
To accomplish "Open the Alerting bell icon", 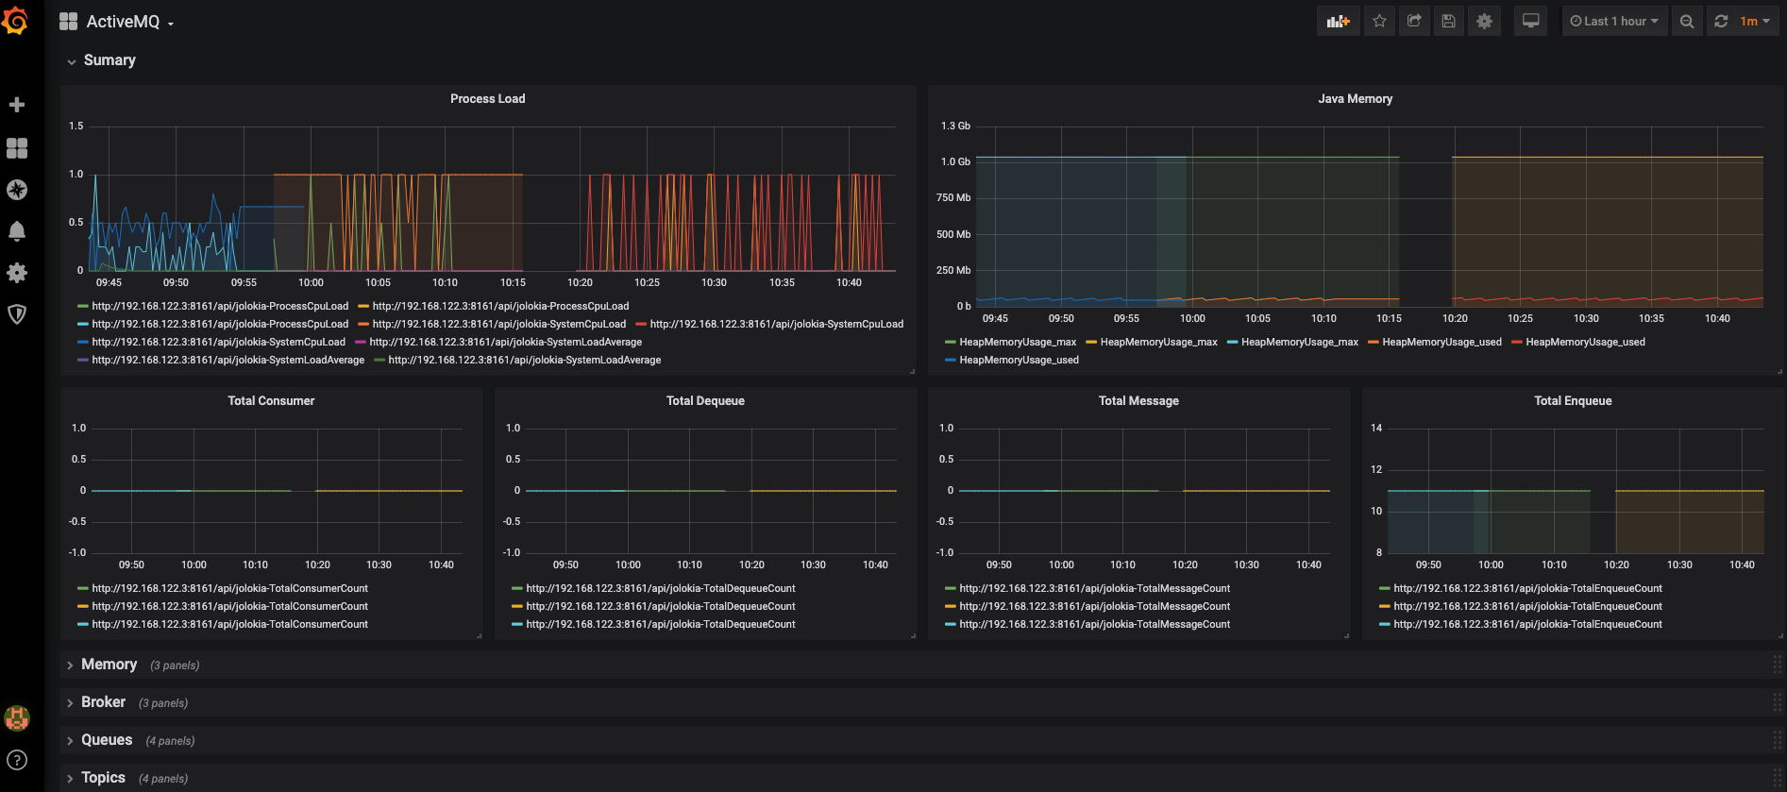I will [17, 231].
